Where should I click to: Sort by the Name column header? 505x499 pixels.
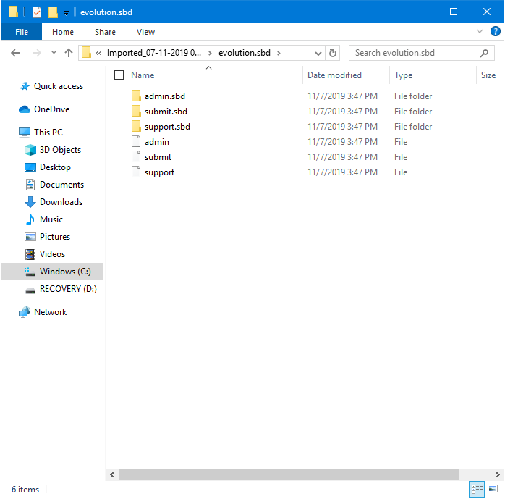(143, 75)
